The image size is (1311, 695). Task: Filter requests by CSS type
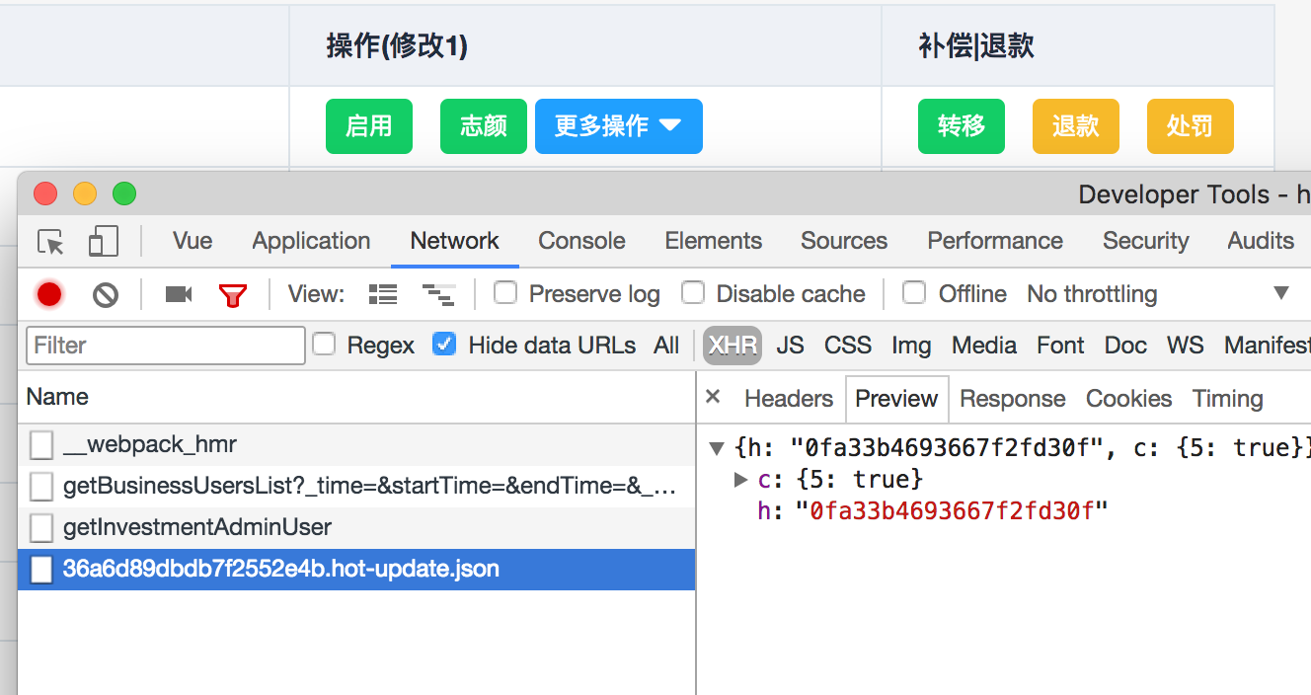(x=848, y=346)
